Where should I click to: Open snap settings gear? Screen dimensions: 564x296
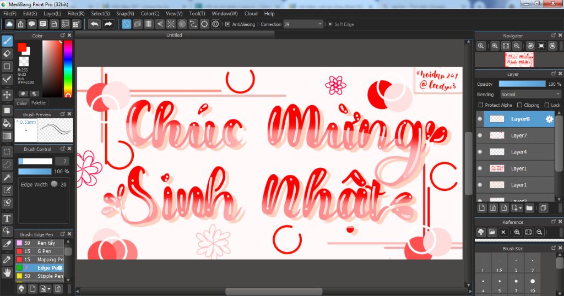pyautogui.click(x=215, y=24)
